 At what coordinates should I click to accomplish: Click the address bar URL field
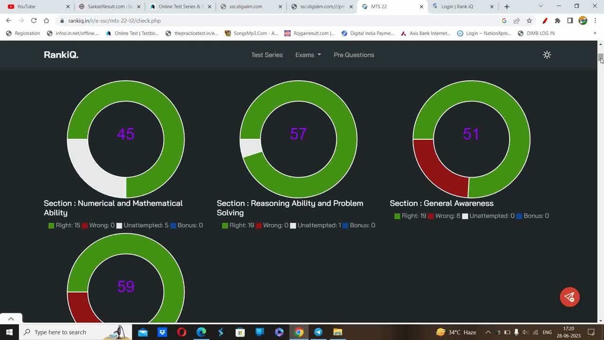(278, 21)
